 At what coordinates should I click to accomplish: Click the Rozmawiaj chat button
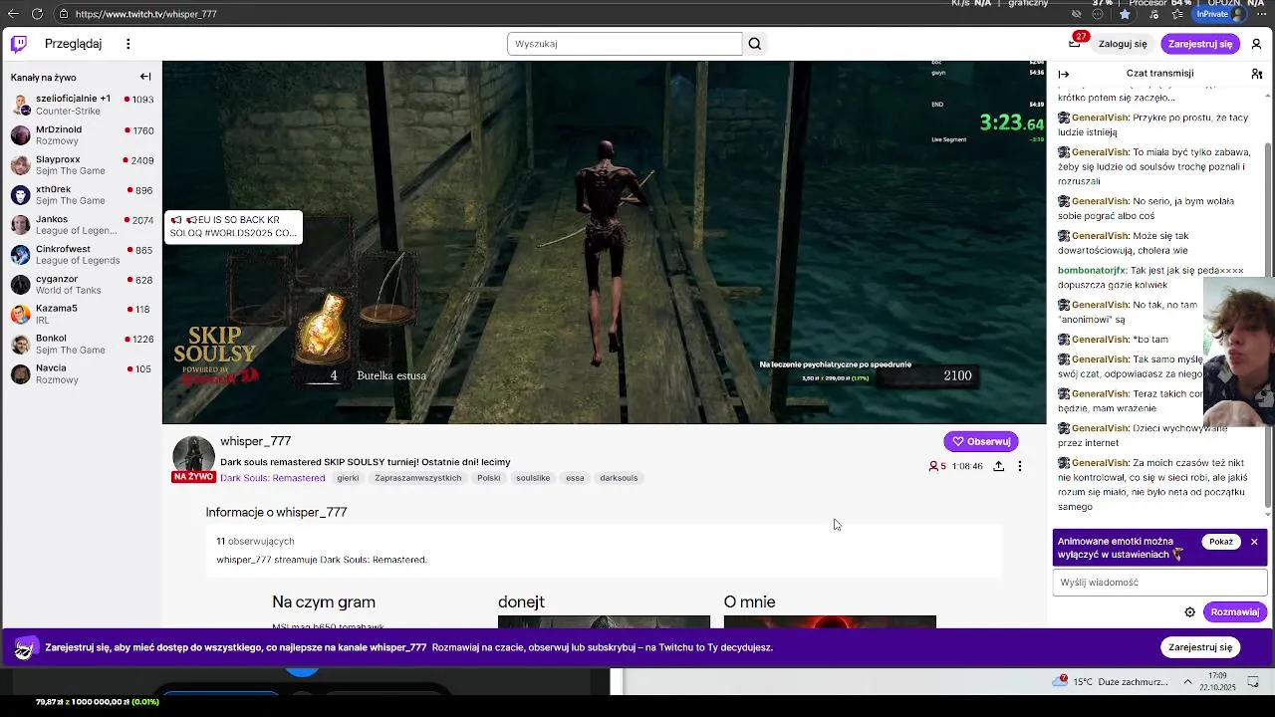click(1234, 612)
